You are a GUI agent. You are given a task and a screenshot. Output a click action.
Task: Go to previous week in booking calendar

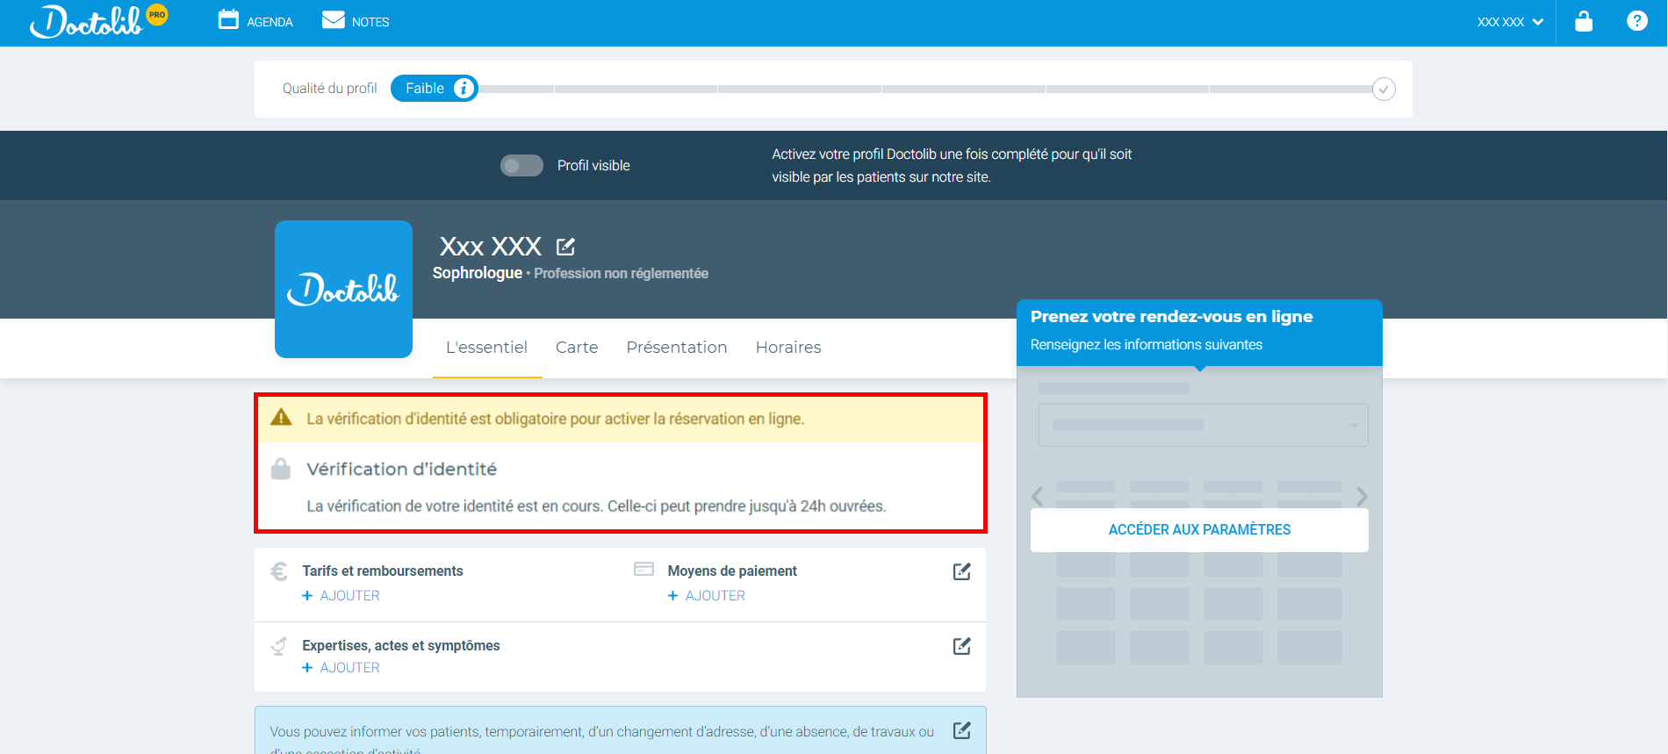coord(1038,497)
